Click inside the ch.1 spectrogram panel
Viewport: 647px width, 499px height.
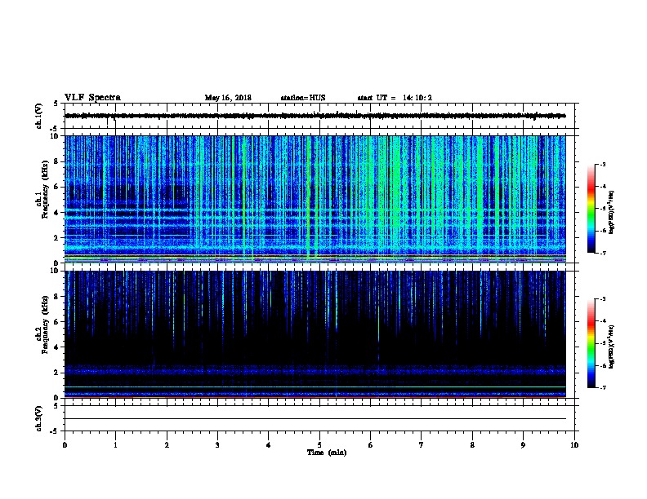pyautogui.click(x=315, y=199)
